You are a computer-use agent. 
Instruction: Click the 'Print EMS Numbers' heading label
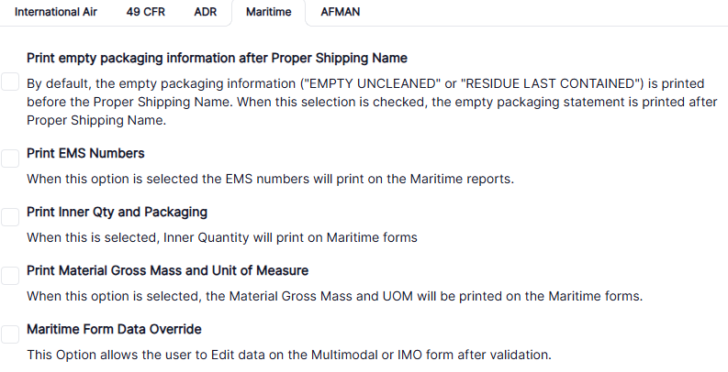85,153
